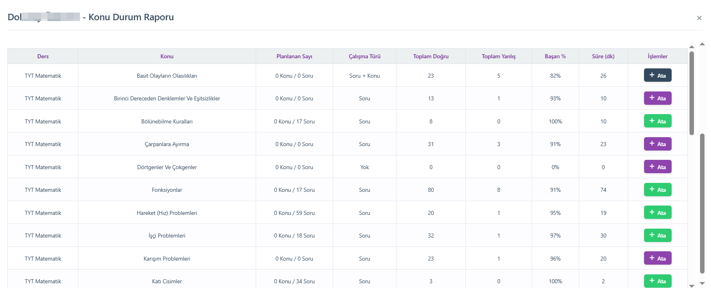Click the Toplam Doğru column header

(x=431, y=56)
